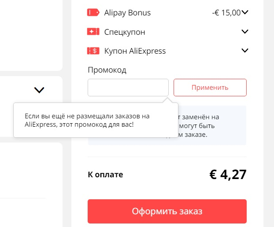Click the Применить button
Viewport: 274px width, 227px height.
tap(210, 88)
